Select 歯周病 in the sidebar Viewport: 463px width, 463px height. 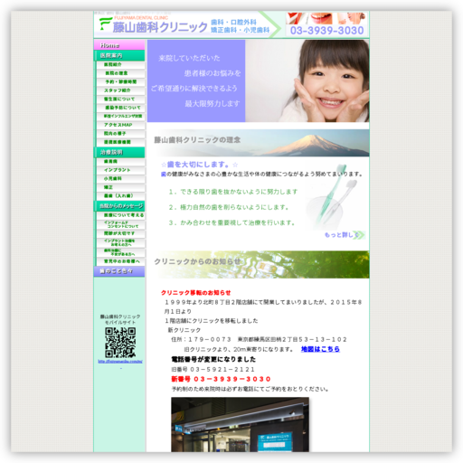tap(120, 162)
